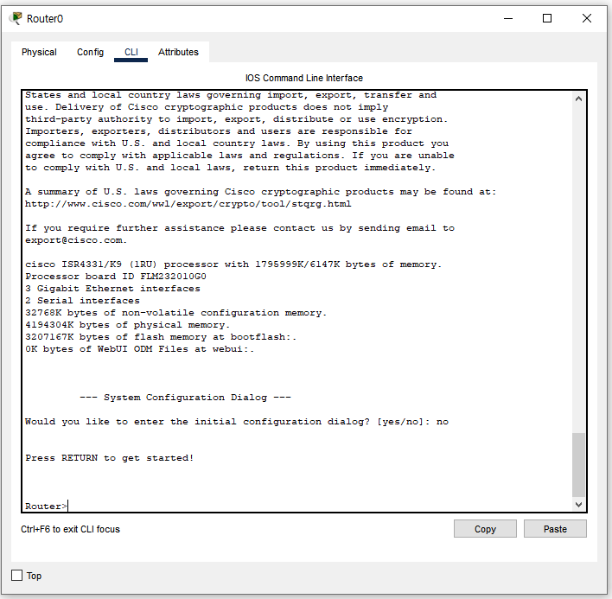This screenshot has width=612, height=599.
Task: Click the CLI vertical scrollbar thumb
Action: point(578,464)
